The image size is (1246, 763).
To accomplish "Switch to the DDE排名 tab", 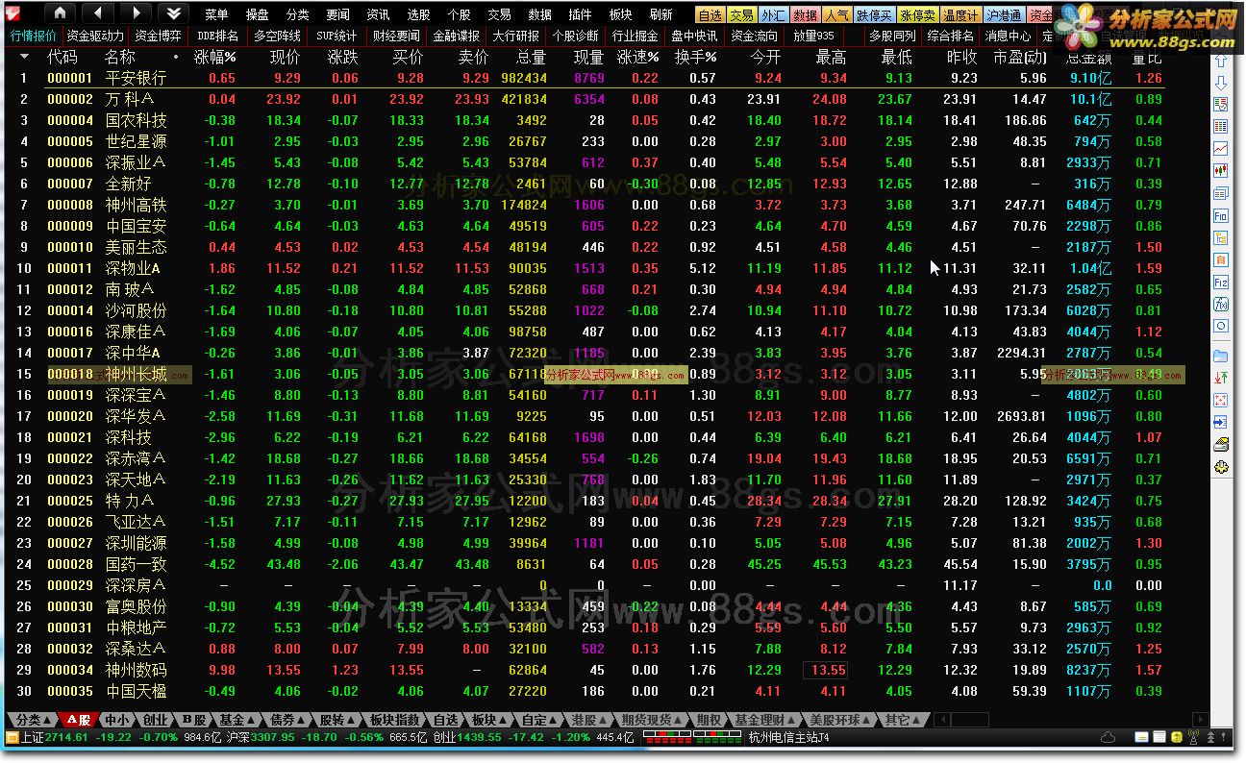I will (217, 36).
